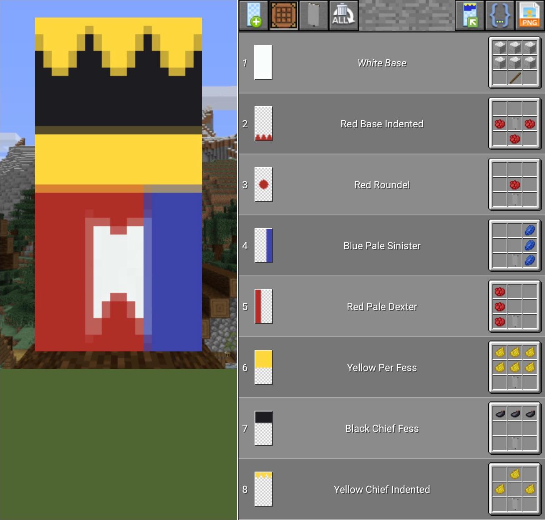Click a yellow dye in Yellow Chief Indented recipe
This screenshot has height=520, width=545.
tap(515, 474)
